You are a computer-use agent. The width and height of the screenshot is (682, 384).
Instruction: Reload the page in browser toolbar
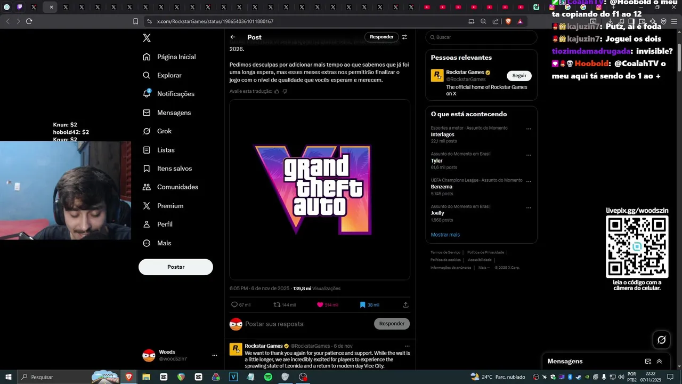(29, 21)
